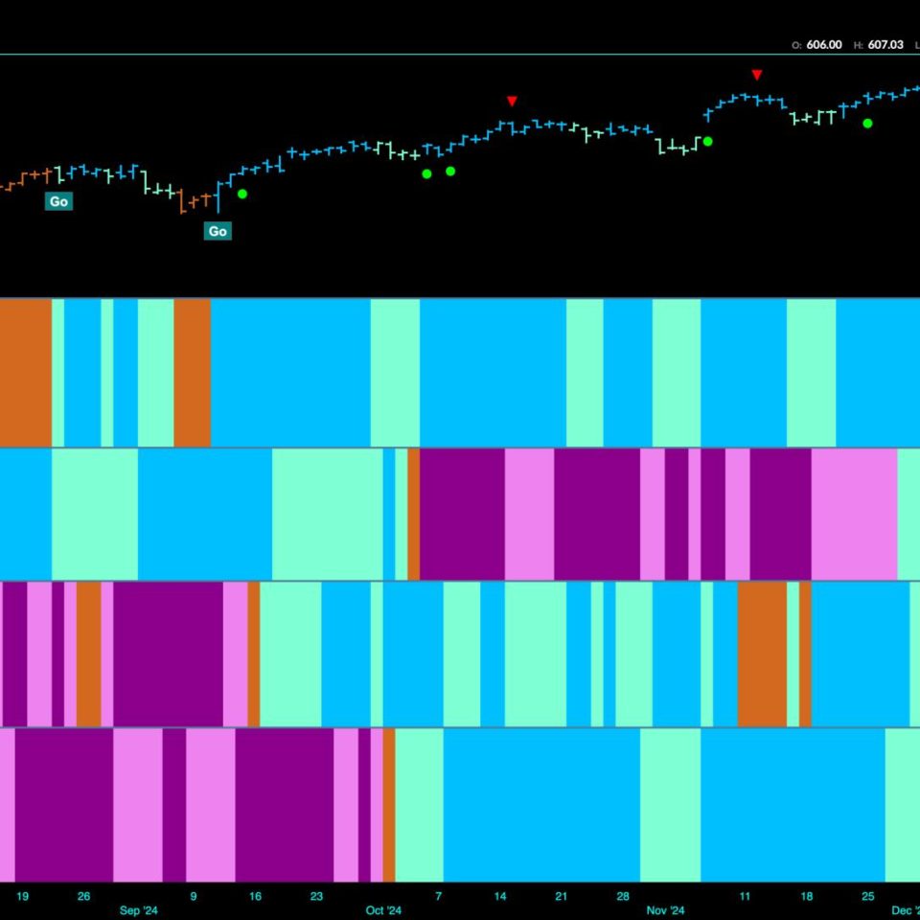Select date 16 on the time axis
The height and width of the screenshot is (920, 920).
[255, 896]
